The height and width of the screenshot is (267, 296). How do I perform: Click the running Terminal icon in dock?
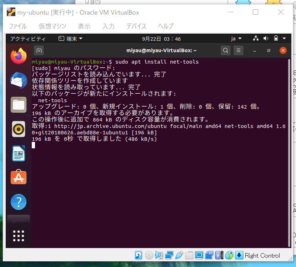point(19,219)
